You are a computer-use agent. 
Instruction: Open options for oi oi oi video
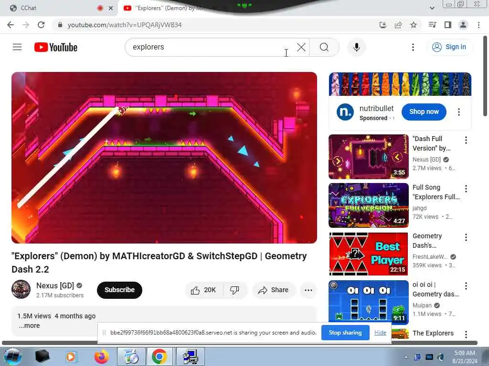(466, 286)
